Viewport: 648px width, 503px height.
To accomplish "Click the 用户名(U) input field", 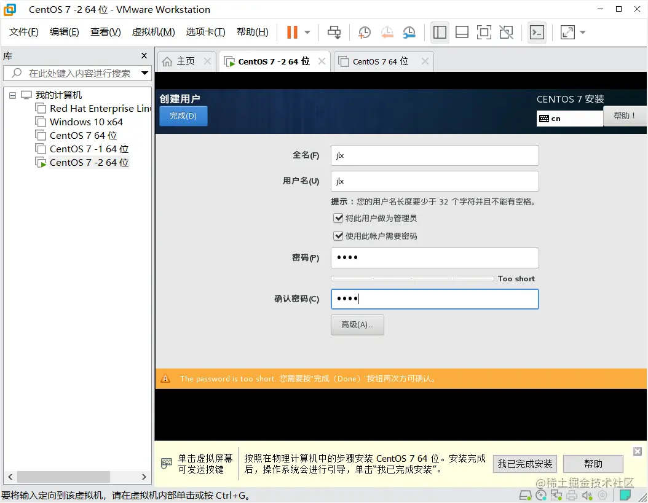I will coord(435,181).
